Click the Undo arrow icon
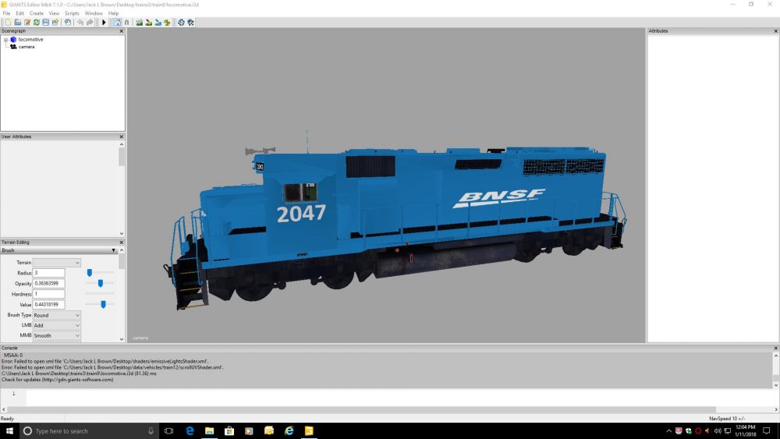 click(80, 23)
